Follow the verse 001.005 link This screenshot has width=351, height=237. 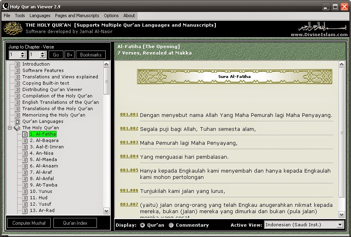pyautogui.click(x=129, y=170)
